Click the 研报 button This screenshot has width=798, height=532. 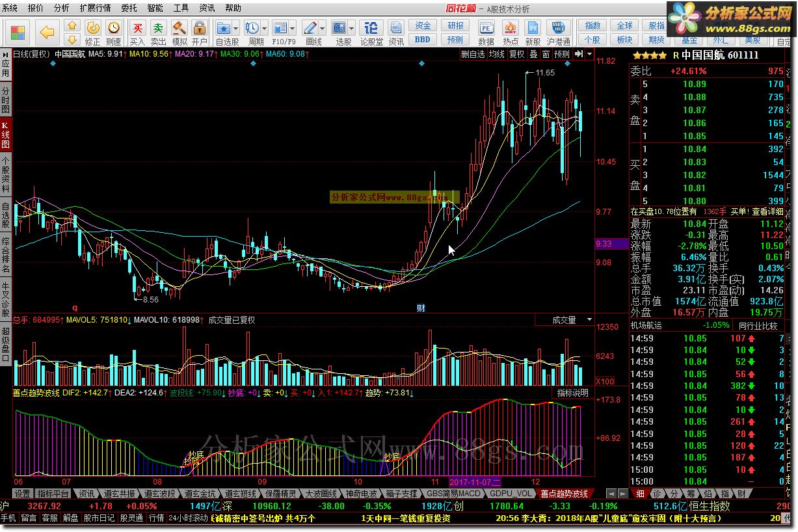coord(456,25)
